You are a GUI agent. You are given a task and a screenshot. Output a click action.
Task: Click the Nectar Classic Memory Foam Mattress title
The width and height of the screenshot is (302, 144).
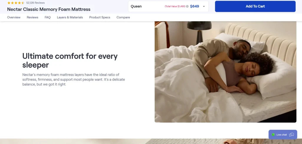(x=49, y=9)
